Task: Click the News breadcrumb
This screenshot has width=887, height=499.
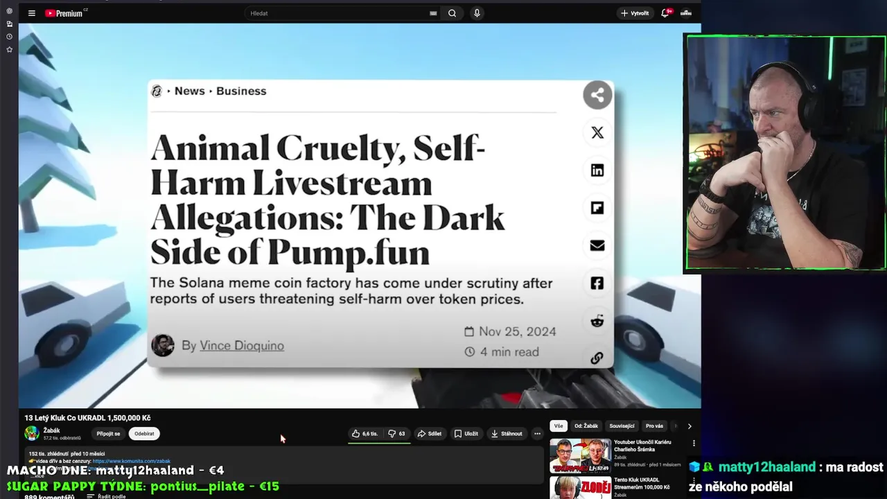Action: [x=190, y=91]
